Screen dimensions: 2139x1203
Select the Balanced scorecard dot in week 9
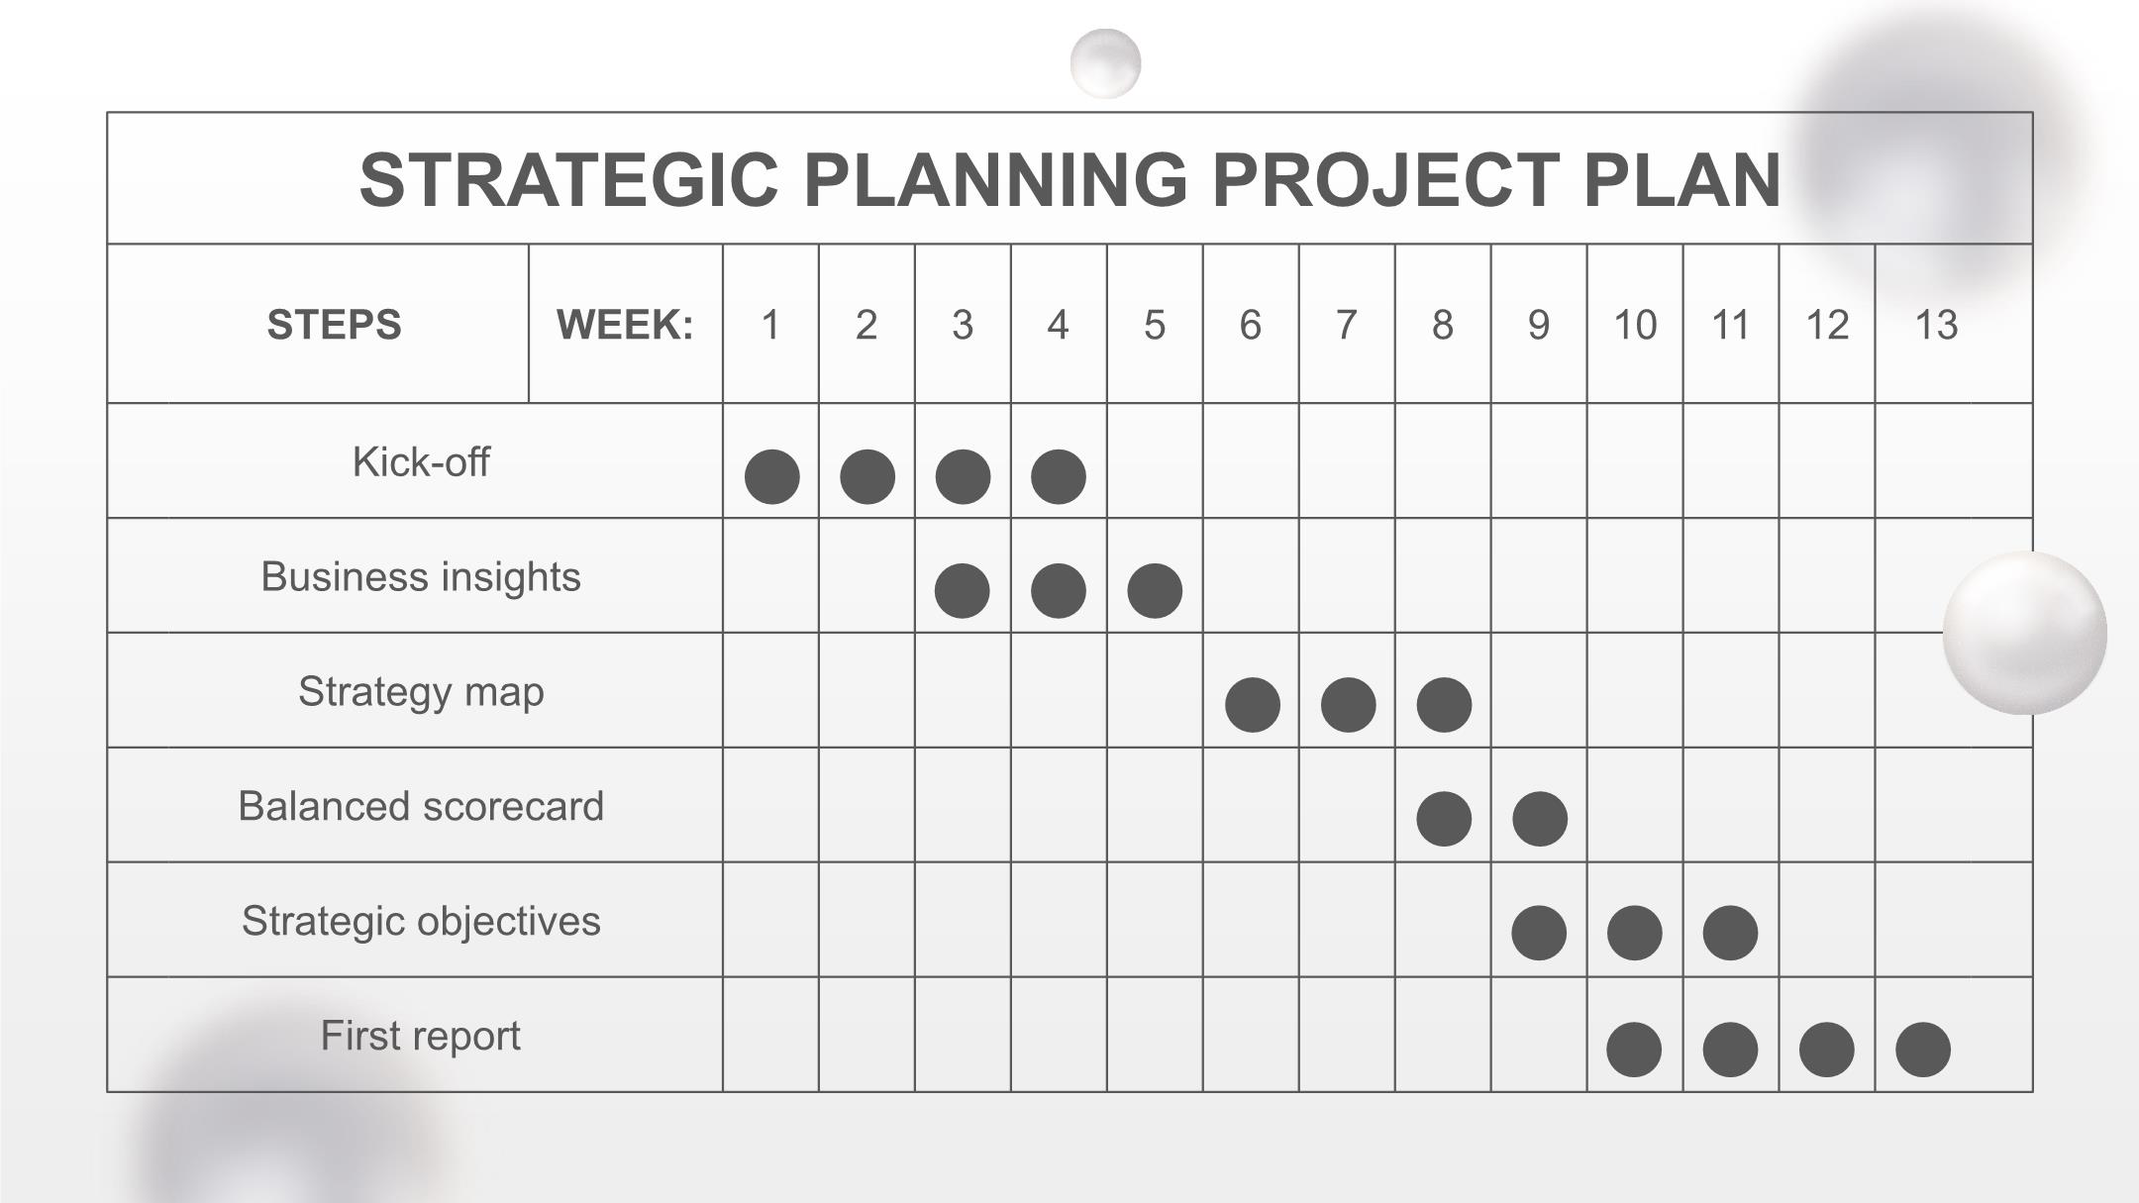[1539, 819]
